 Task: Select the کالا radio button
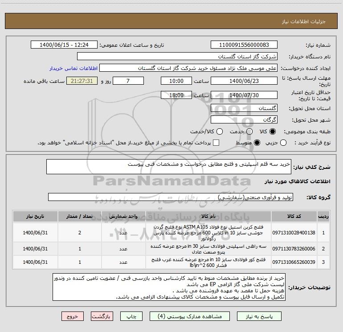[273, 131]
